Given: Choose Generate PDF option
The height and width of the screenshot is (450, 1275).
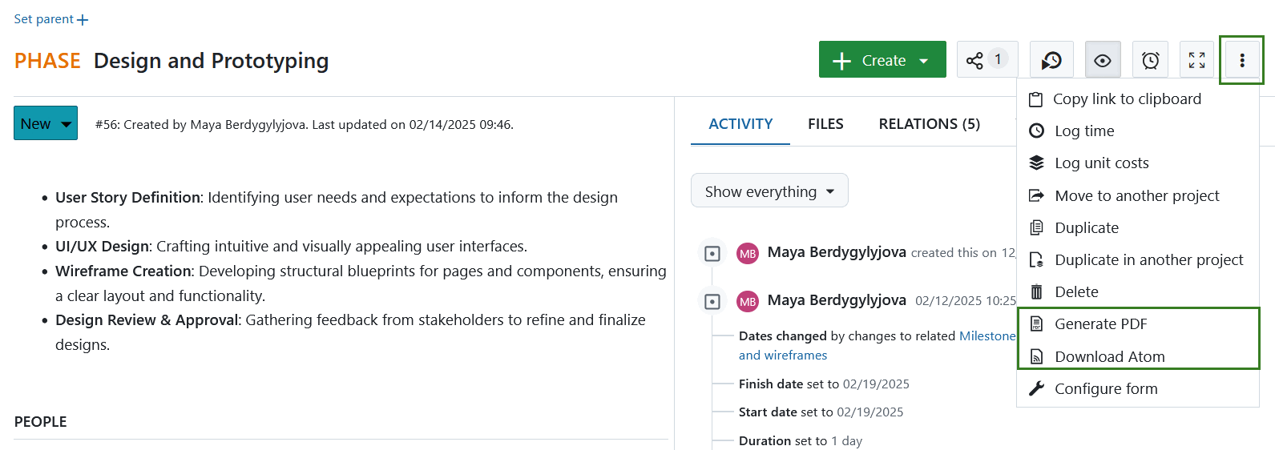Looking at the screenshot, I should (x=1100, y=324).
